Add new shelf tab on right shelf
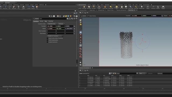Screen dimensions: 172x97 click(151, 5)
